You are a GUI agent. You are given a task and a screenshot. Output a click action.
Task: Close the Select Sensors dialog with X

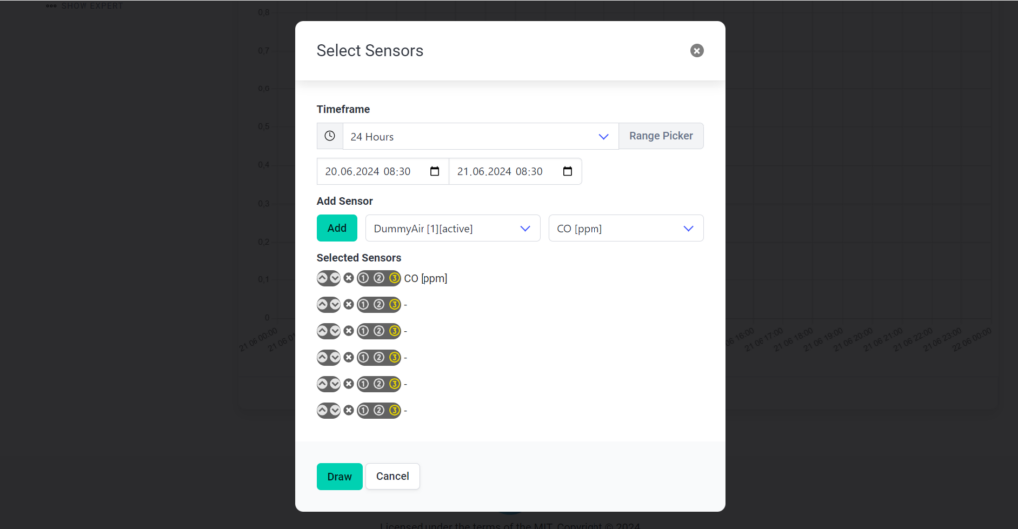(697, 51)
